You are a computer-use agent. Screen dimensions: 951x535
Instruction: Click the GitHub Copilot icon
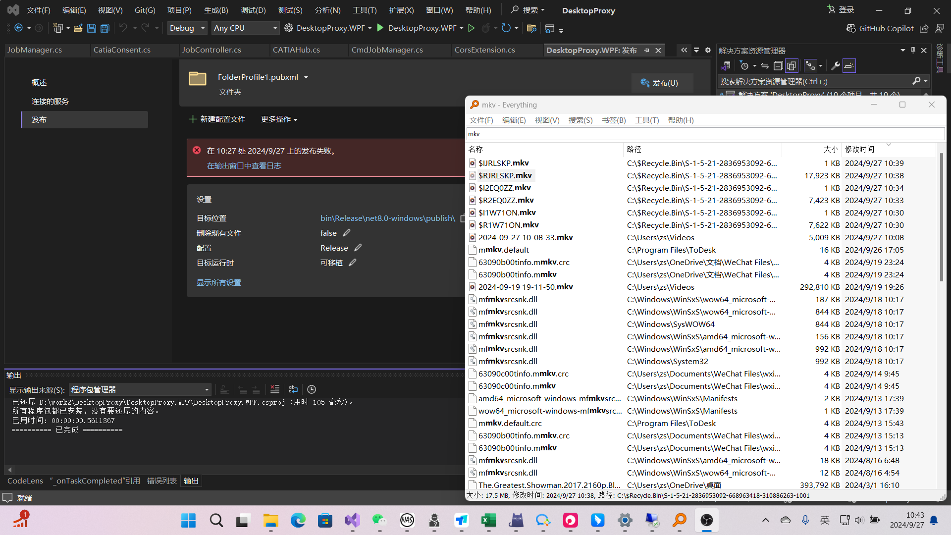851,28
